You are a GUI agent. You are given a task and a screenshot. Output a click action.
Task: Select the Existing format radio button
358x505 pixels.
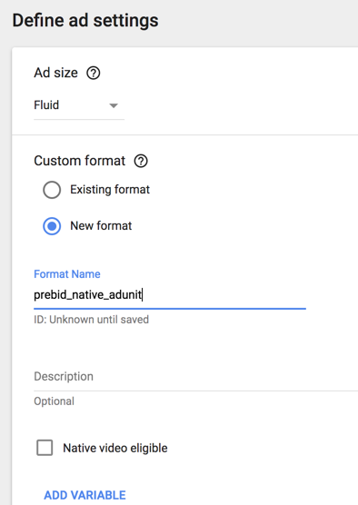(x=52, y=190)
